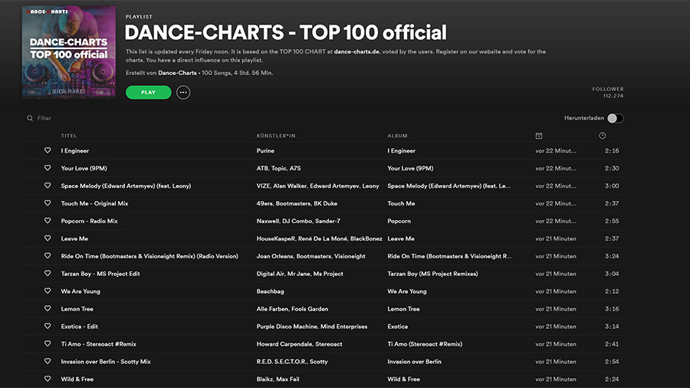Click artist Fools Garden
The width and height of the screenshot is (690, 388).
click(310, 309)
